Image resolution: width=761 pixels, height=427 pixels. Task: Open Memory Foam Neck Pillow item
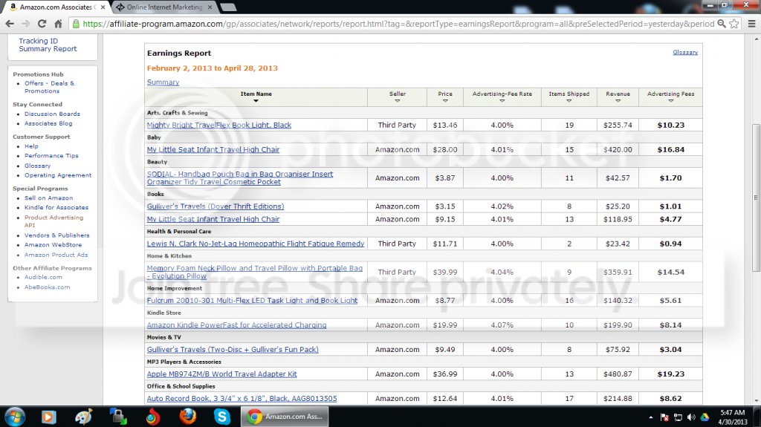(x=254, y=272)
